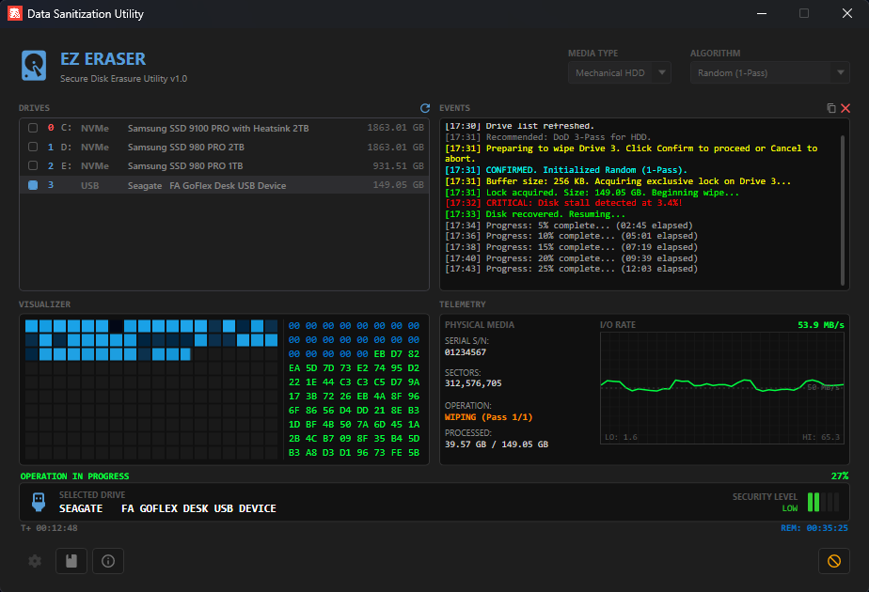Click the Buffer size 256 KB log line

click(x=617, y=181)
